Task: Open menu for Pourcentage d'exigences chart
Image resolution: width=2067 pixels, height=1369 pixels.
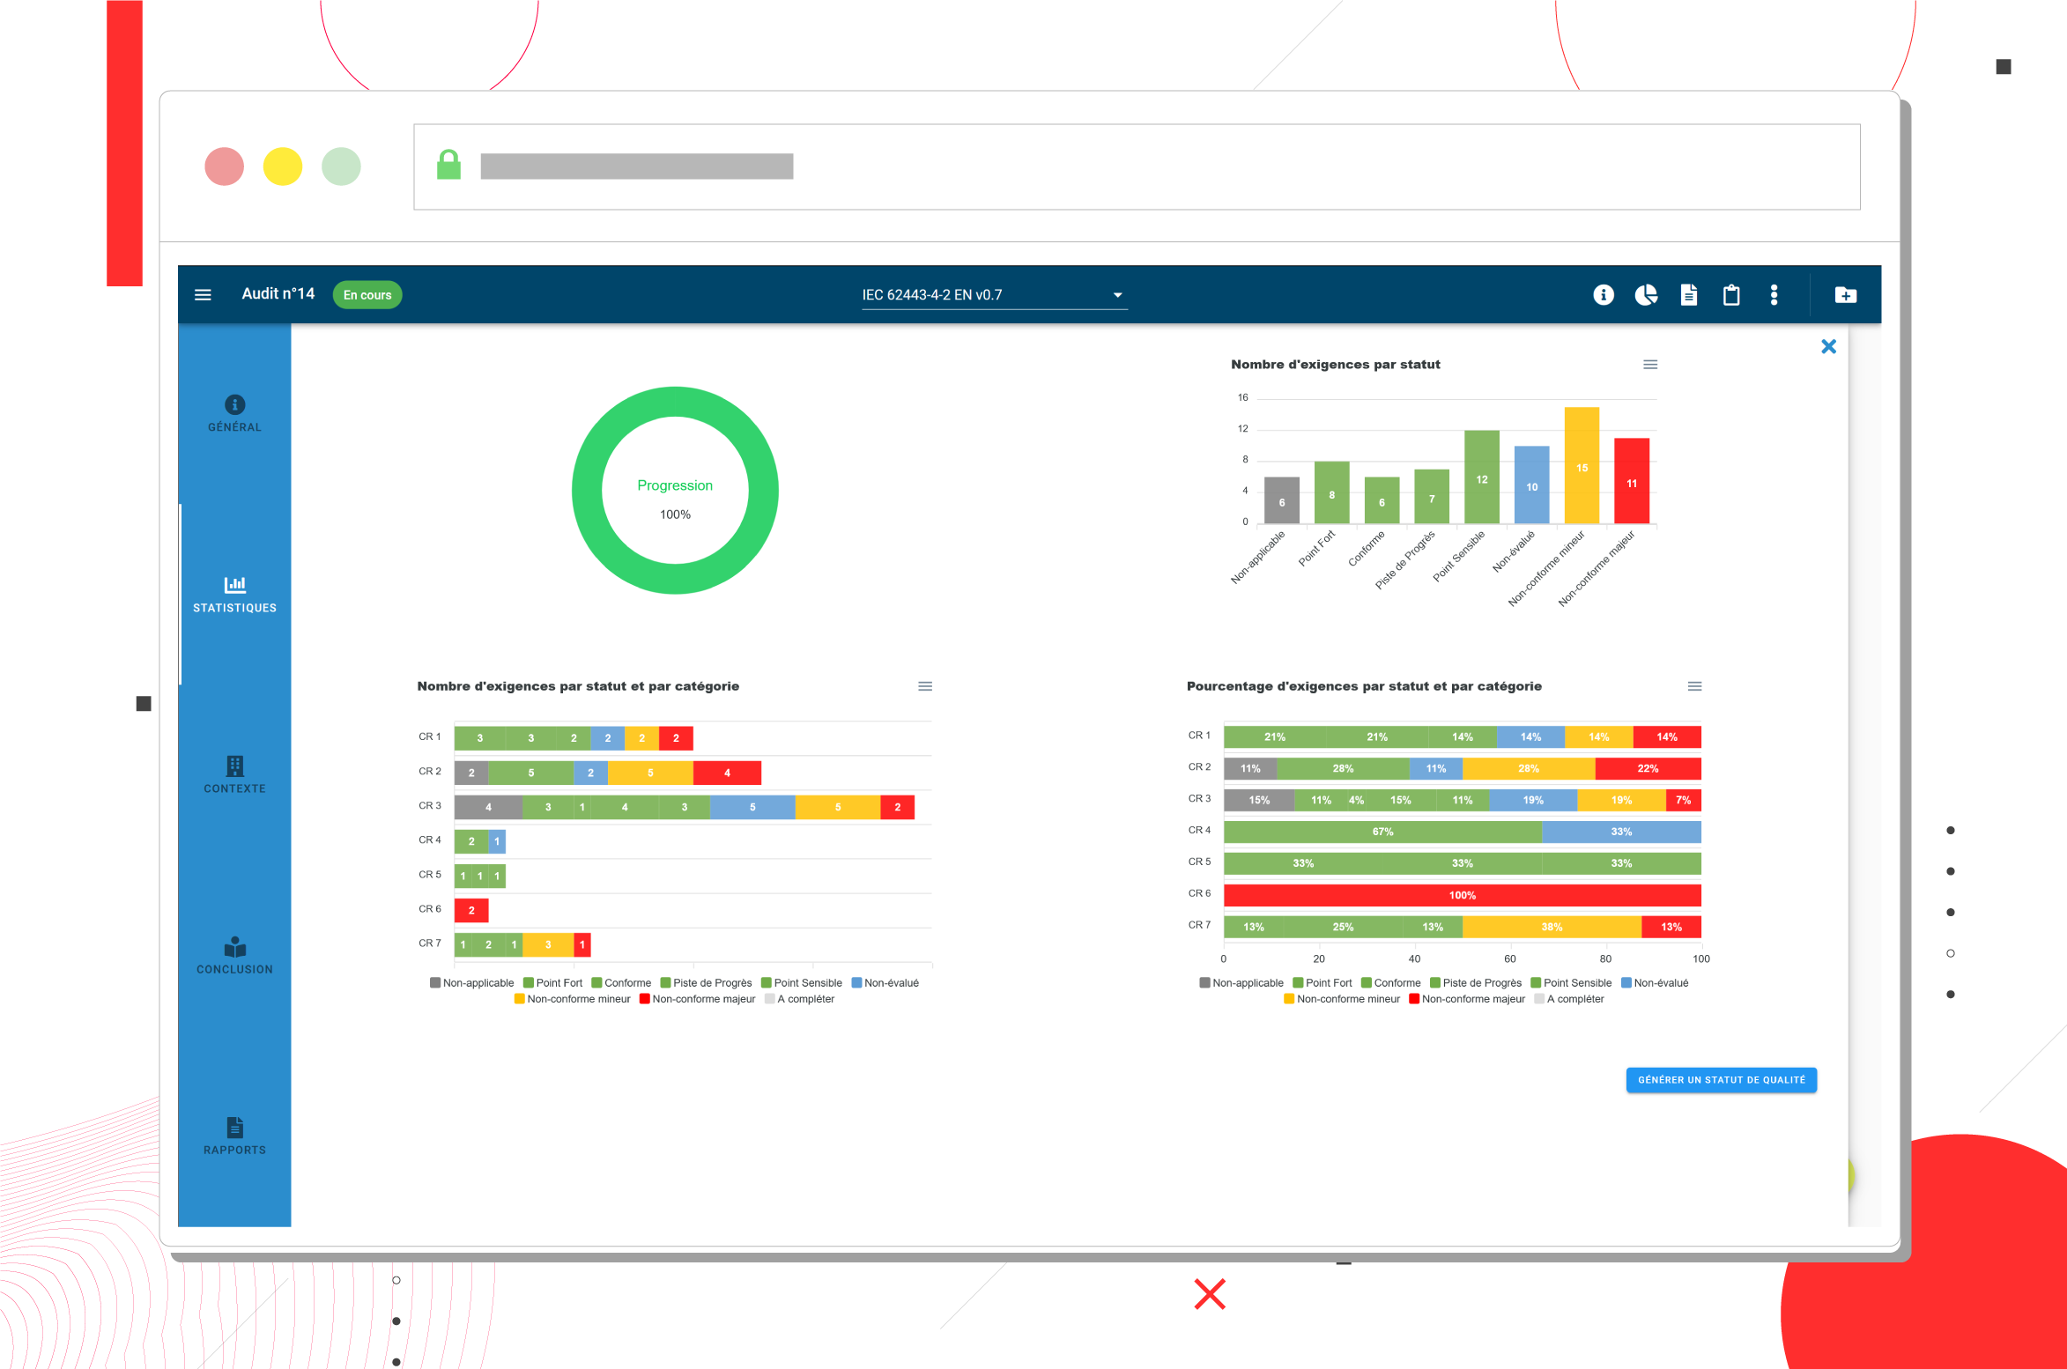Action: pos(1694,686)
